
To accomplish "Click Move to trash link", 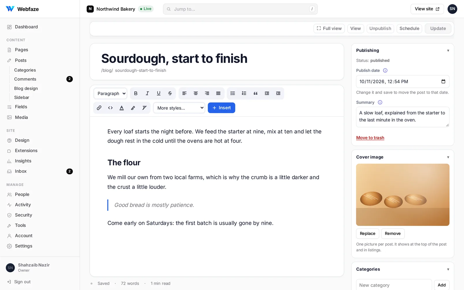I will (370, 138).
